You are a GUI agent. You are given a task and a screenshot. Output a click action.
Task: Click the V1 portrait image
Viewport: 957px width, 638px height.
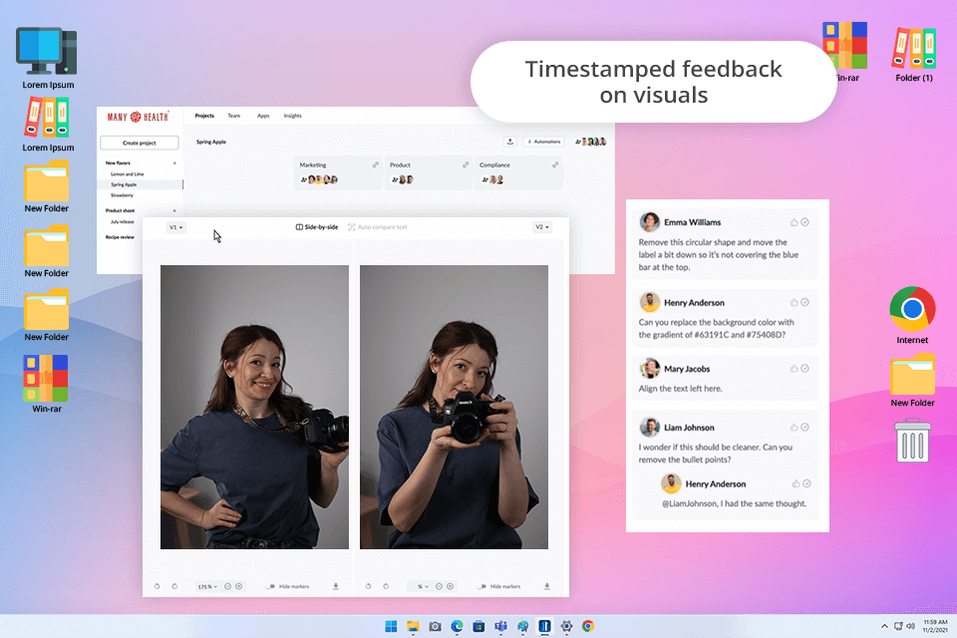coord(254,407)
